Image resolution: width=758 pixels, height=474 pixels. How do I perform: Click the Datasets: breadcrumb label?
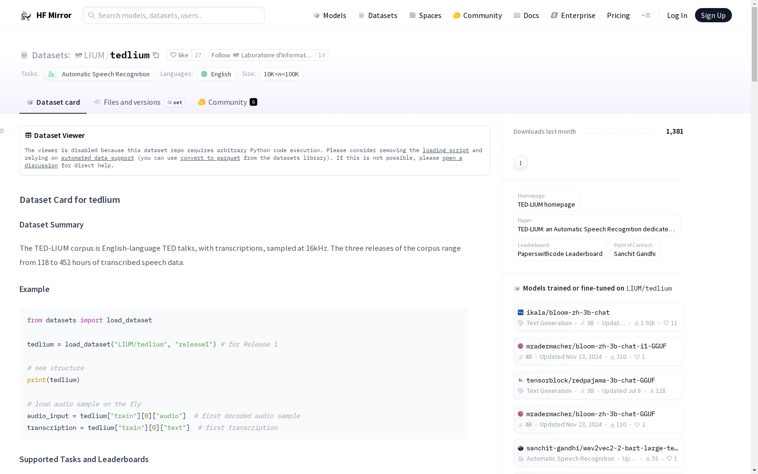pos(51,55)
